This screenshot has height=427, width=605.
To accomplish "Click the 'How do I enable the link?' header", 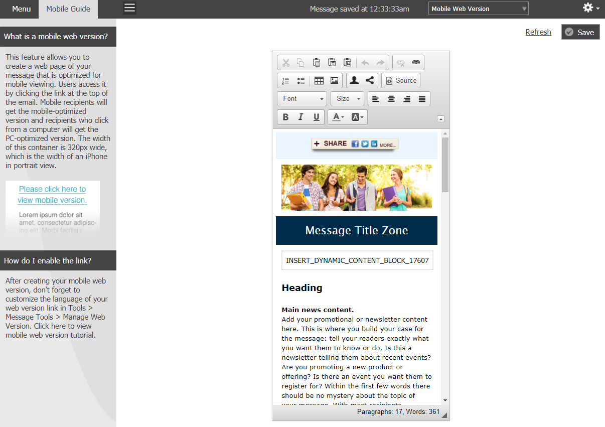I will [x=58, y=260].
